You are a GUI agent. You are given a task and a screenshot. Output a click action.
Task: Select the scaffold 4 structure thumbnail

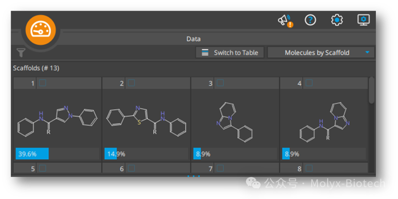(x=325, y=122)
